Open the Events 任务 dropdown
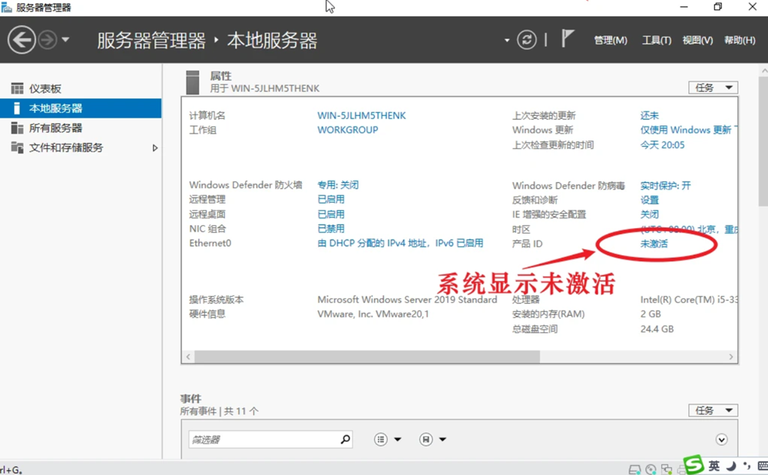Viewport: 768px width, 475px height. click(x=715, y=410)
